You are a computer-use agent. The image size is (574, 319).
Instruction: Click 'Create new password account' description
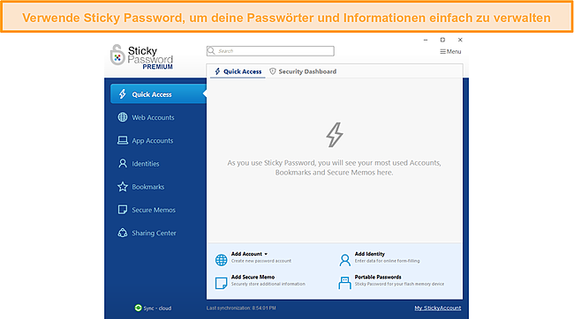(261, 261)
